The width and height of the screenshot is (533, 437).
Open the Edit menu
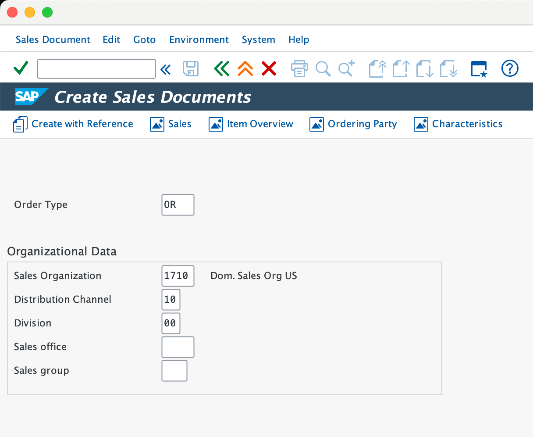(111, 39)
